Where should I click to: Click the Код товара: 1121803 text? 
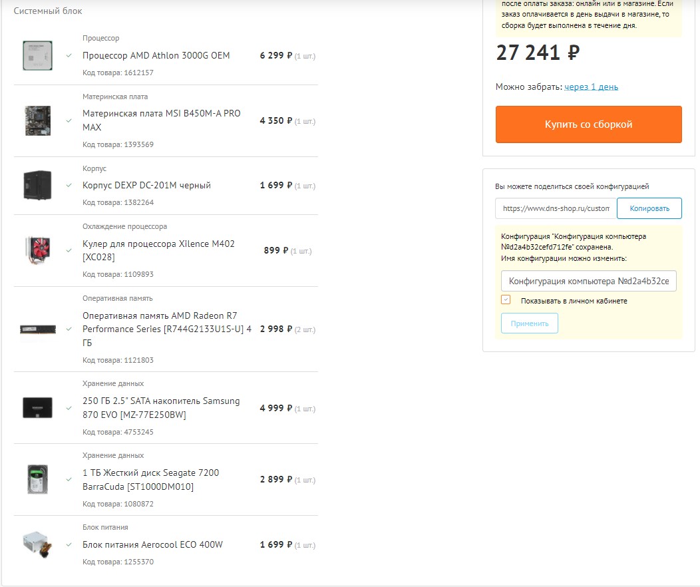[x=118, y=360]
